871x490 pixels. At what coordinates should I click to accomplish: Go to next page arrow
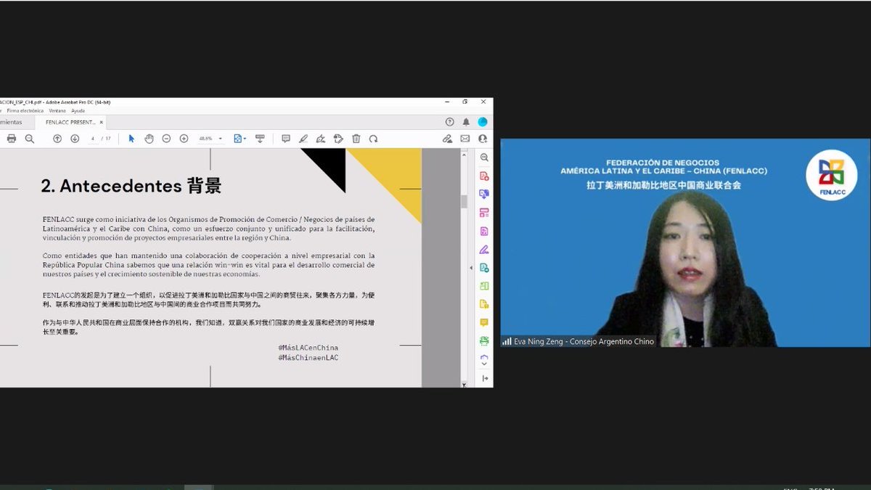click(x=75, y=139)
